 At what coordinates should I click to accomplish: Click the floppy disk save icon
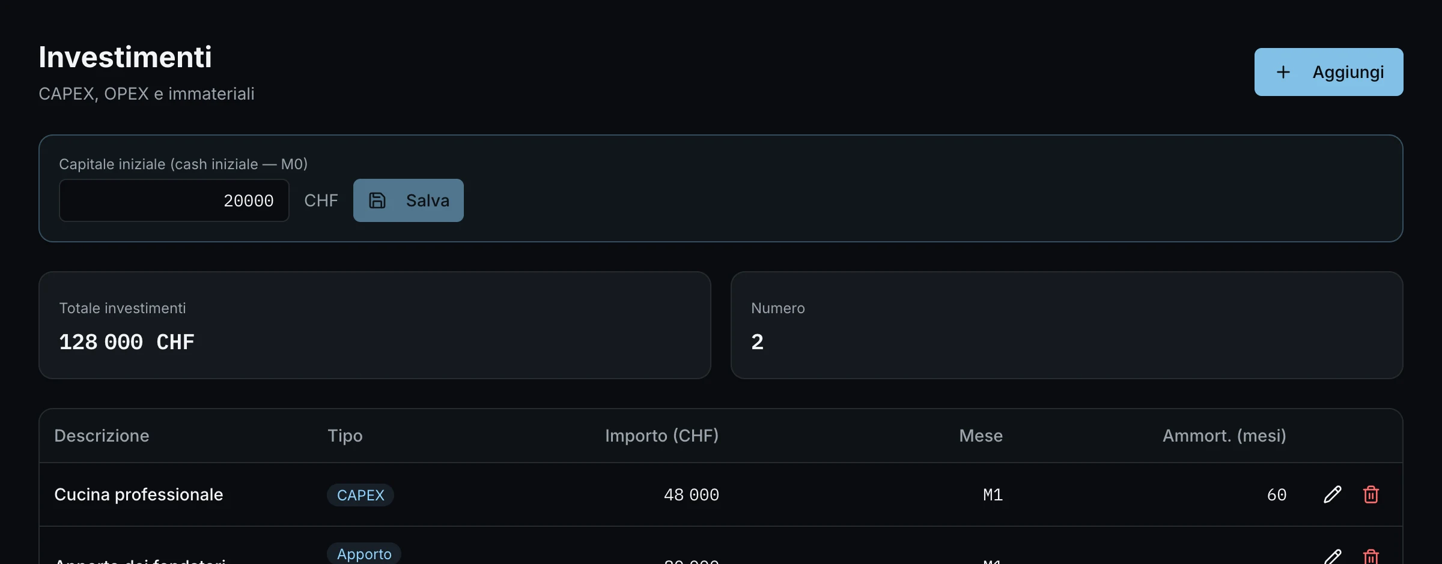(377, 200)
